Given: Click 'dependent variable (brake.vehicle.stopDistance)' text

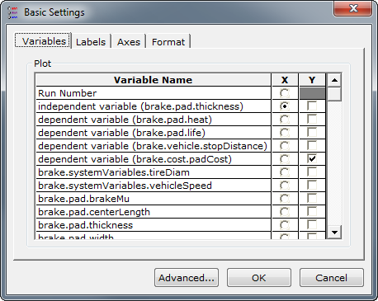Looking at the screenshot, I should [x=153, y=146].
